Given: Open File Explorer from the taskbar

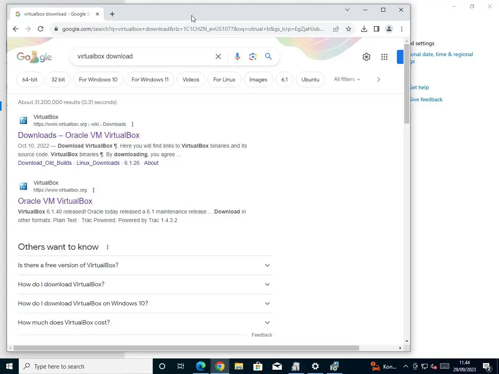Looking at the screenshot, I should [239, 366].
